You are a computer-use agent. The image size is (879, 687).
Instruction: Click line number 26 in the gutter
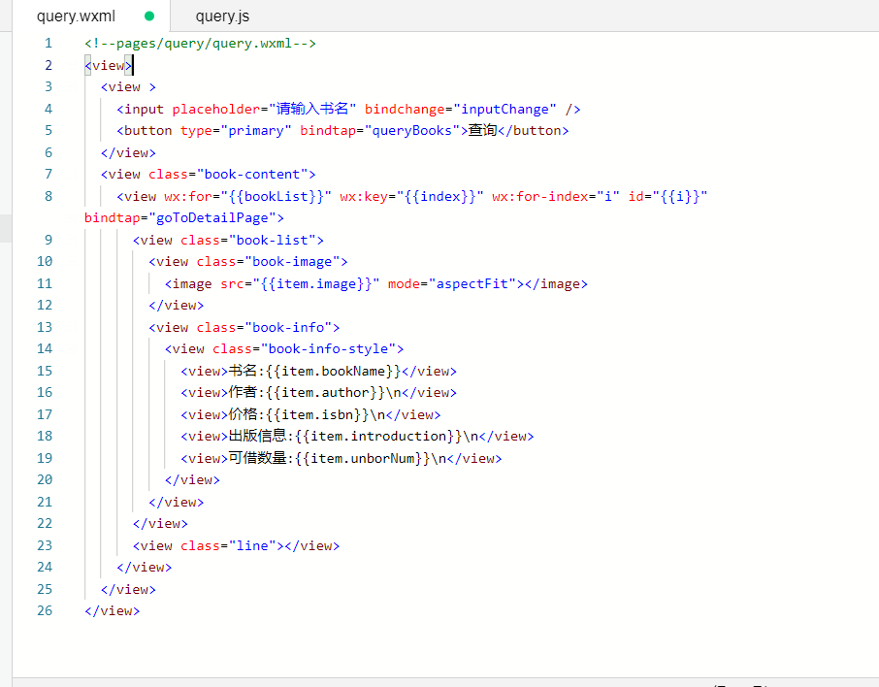[x=45, y=610]
